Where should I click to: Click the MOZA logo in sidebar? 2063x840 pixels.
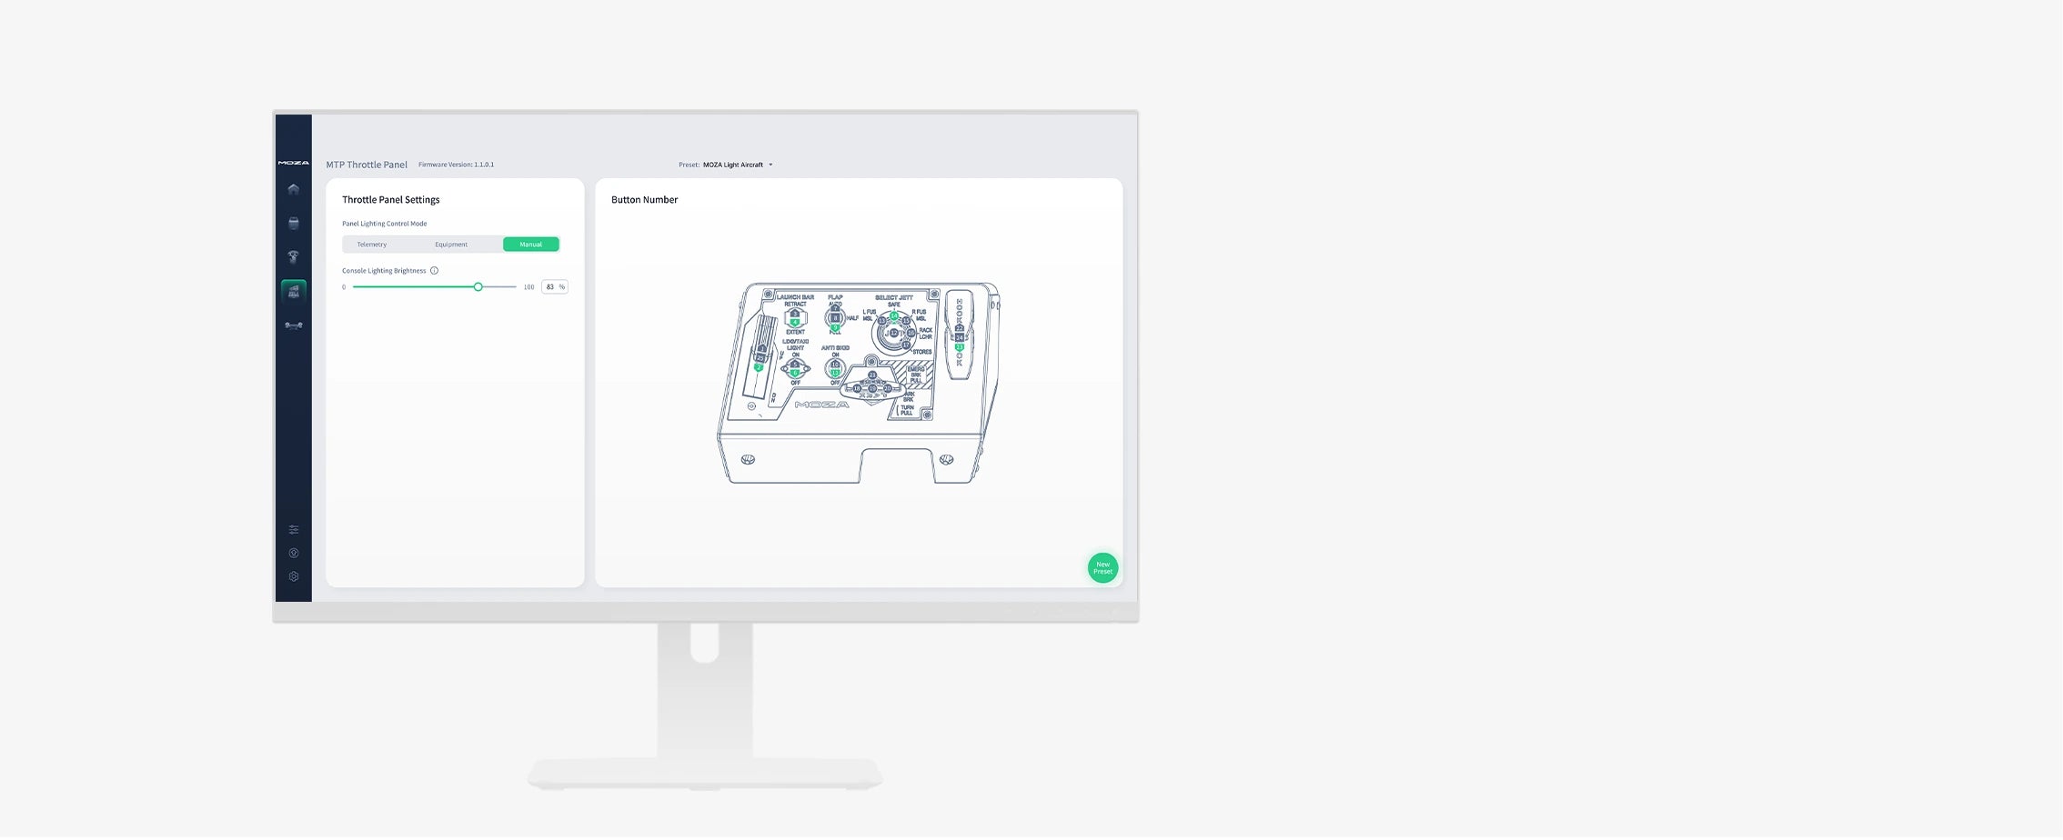tap(293, 163)
